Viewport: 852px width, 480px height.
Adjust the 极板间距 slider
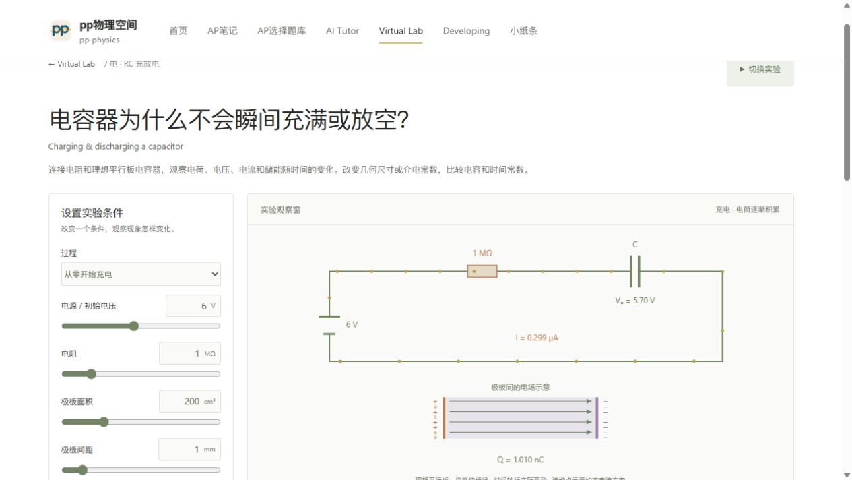click(141, 470)
